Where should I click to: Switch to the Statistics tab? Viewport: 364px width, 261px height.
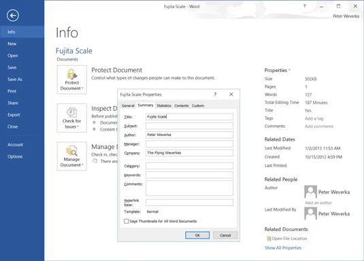pos(164,105)
